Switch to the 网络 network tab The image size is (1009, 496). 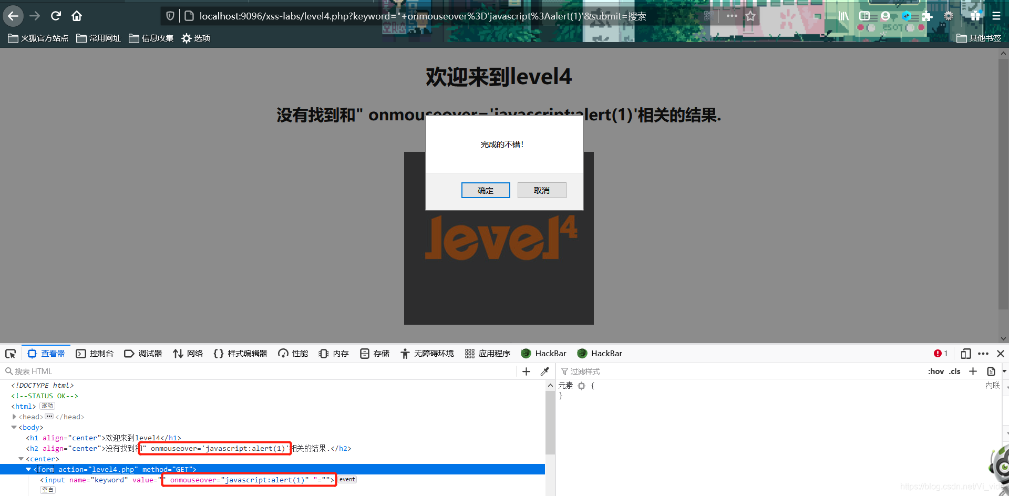click(188, 354)
